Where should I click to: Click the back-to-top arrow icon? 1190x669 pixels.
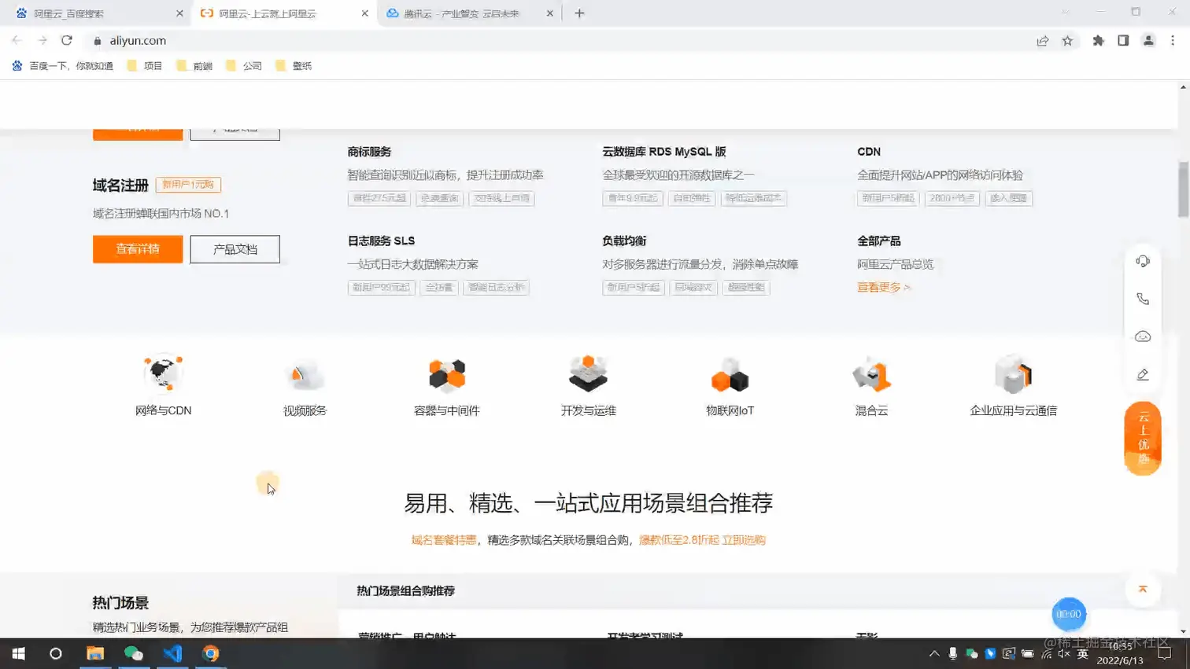click(x=1142, y=588)
